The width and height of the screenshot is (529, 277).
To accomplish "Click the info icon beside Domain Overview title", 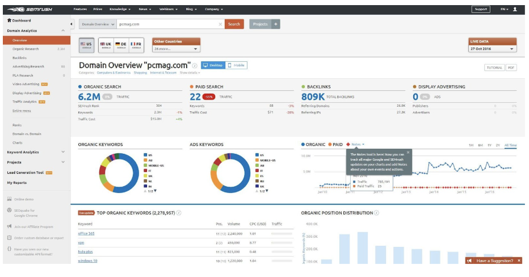I will point(195,66).
